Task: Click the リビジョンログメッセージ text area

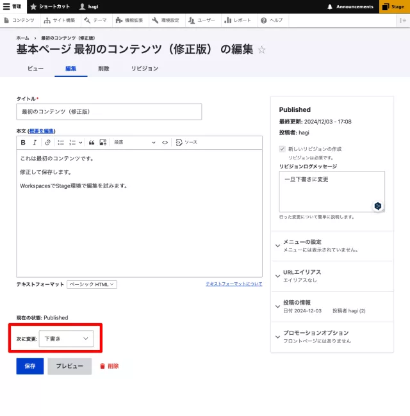Action: coord(332,191)
